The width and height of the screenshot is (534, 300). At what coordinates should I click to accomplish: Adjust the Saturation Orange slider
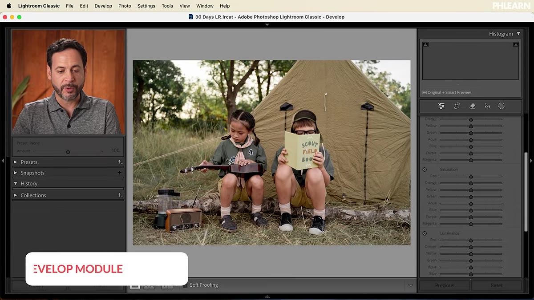click(x=471, y=183)
